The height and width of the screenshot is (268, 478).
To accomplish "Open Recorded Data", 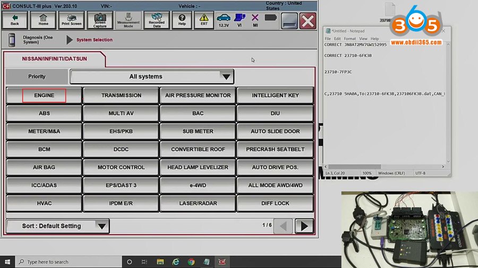I will tap(157, 20).
